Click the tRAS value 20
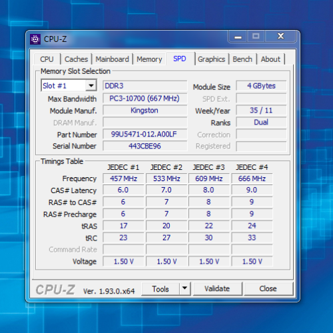 [166, 226]
